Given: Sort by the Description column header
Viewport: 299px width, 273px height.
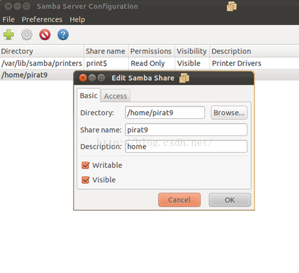Looking at the screenshot, I should (255, 51).
